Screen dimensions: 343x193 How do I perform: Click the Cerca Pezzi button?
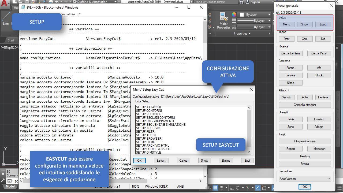[319, 53]
